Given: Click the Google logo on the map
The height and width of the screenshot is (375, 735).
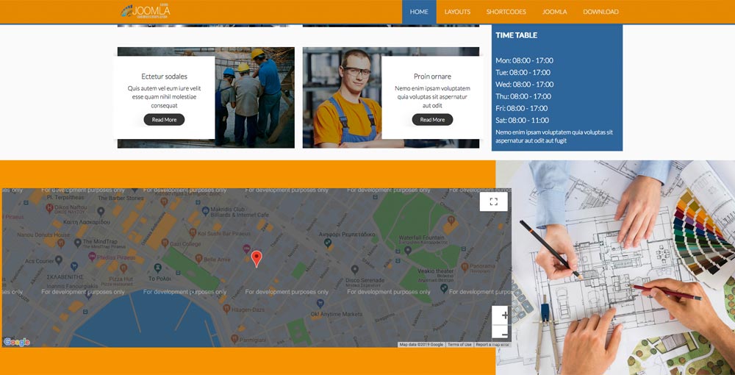Looking at the screenshot, I should (17, 342).
